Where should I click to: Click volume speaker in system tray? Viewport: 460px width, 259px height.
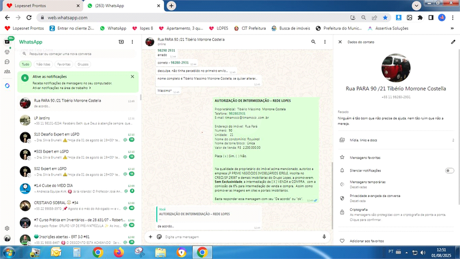click(423, 252)
